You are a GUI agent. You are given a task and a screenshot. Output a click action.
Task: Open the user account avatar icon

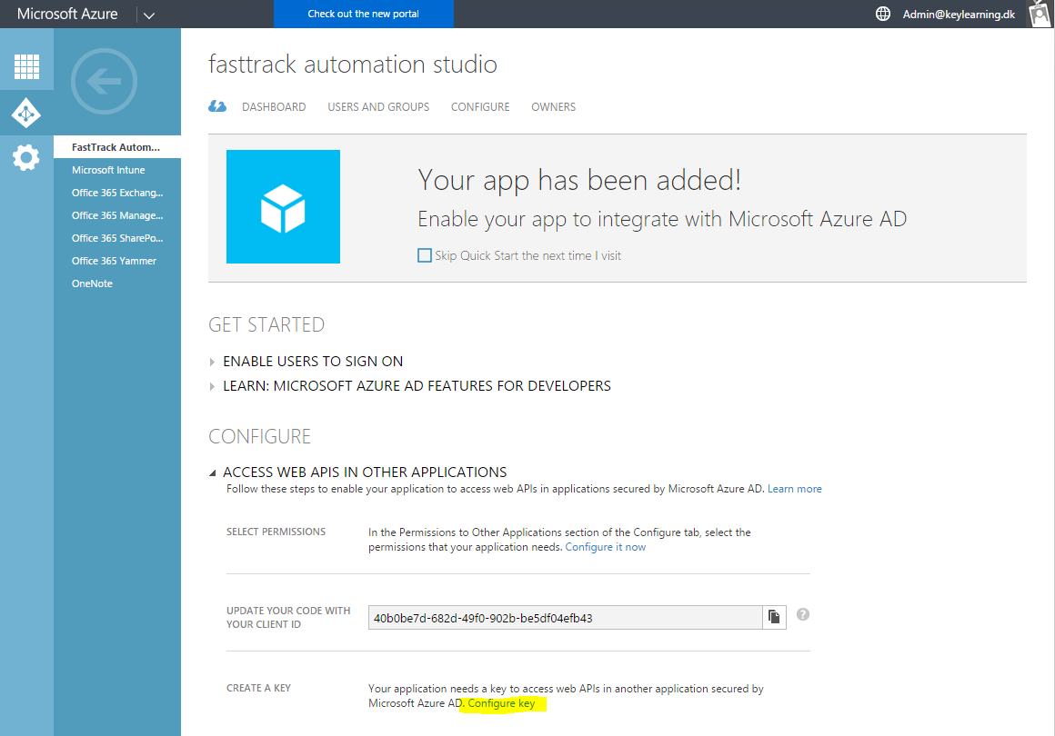click(1040, 14)
